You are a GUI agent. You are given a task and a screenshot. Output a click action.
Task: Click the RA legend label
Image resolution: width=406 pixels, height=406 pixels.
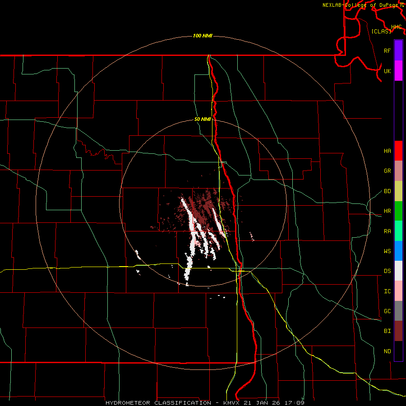pyautogui.click(x=387, y=231)
